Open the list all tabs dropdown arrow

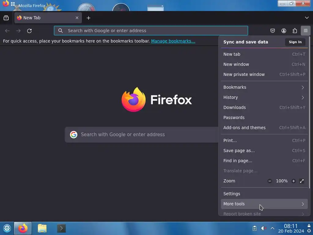(307, 18)
